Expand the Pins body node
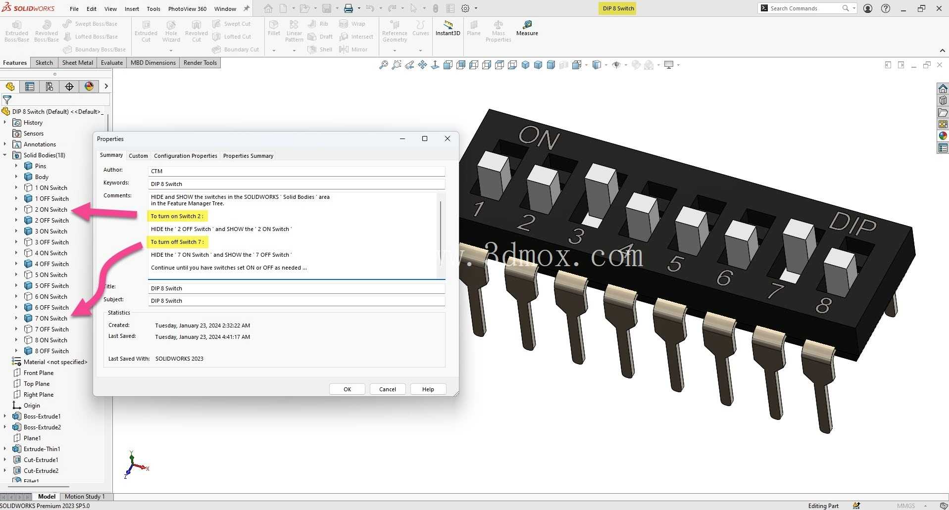The image size is (949, 510). 16,166
